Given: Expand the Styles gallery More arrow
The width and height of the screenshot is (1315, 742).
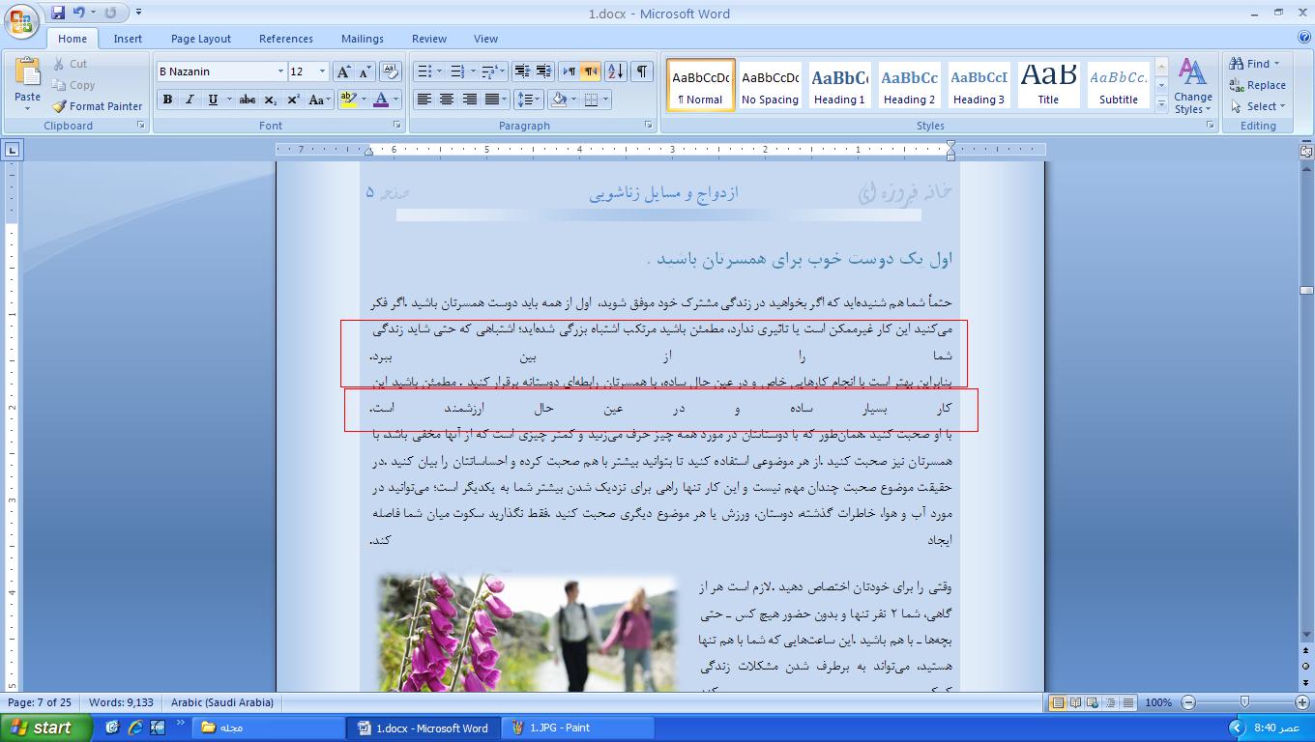Looking at the screenshot, I should point(1161,104).
